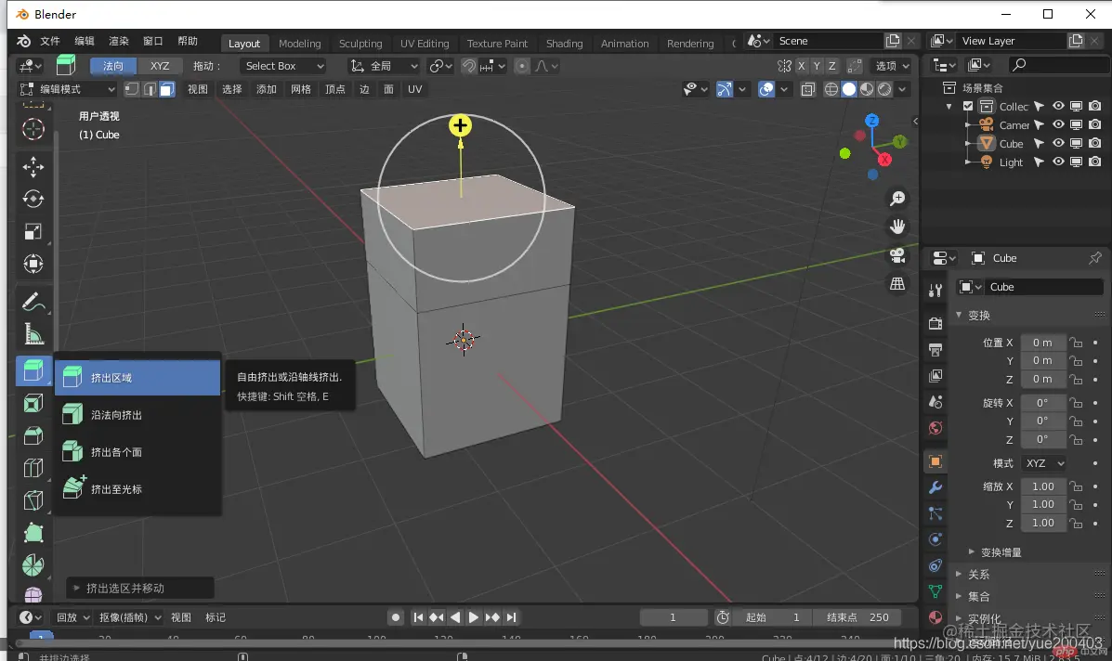
Task: Hide the Cube object with eye icon
Action: [x=1058, y=143]
